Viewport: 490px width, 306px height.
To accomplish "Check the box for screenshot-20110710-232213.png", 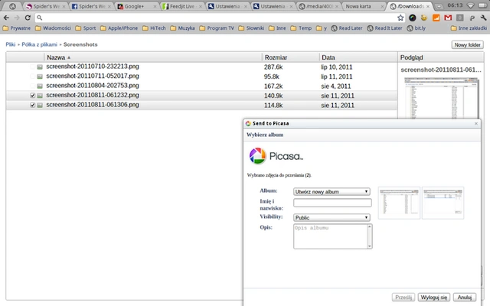I will [32, 67].
